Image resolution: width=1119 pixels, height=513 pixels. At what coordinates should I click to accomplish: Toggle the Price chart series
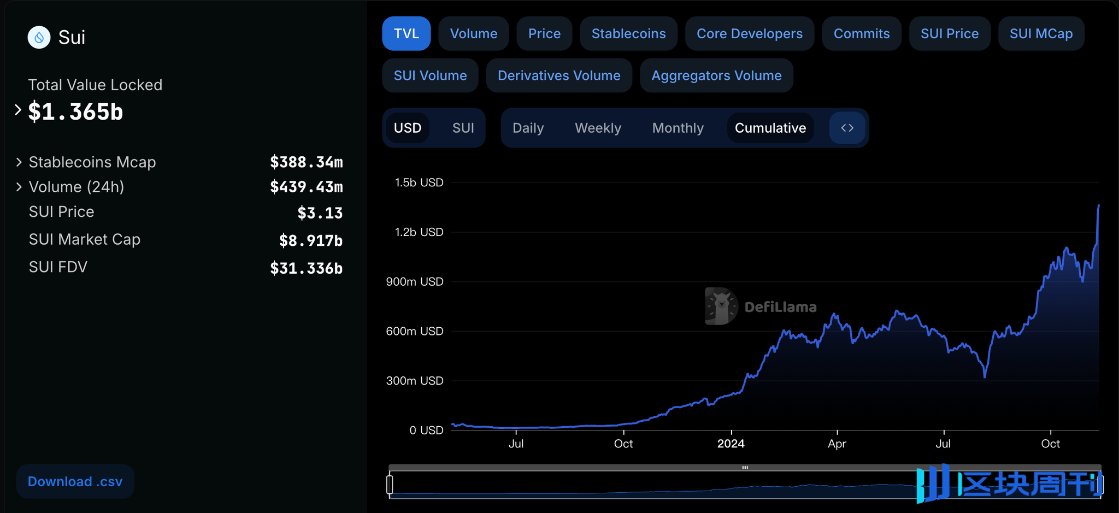(544, 34)
